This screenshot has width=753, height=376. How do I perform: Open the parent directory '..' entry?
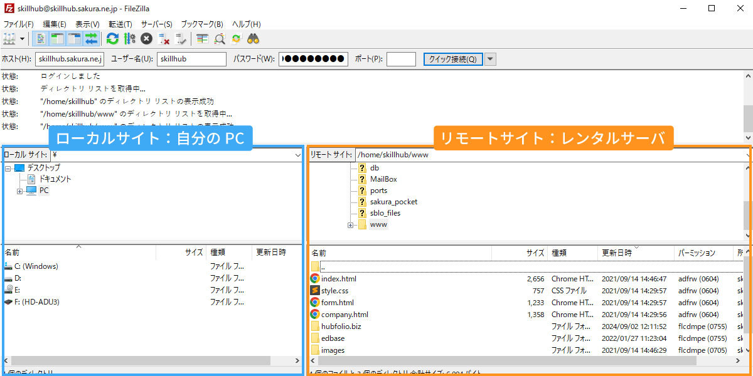(x=323, y=267)
